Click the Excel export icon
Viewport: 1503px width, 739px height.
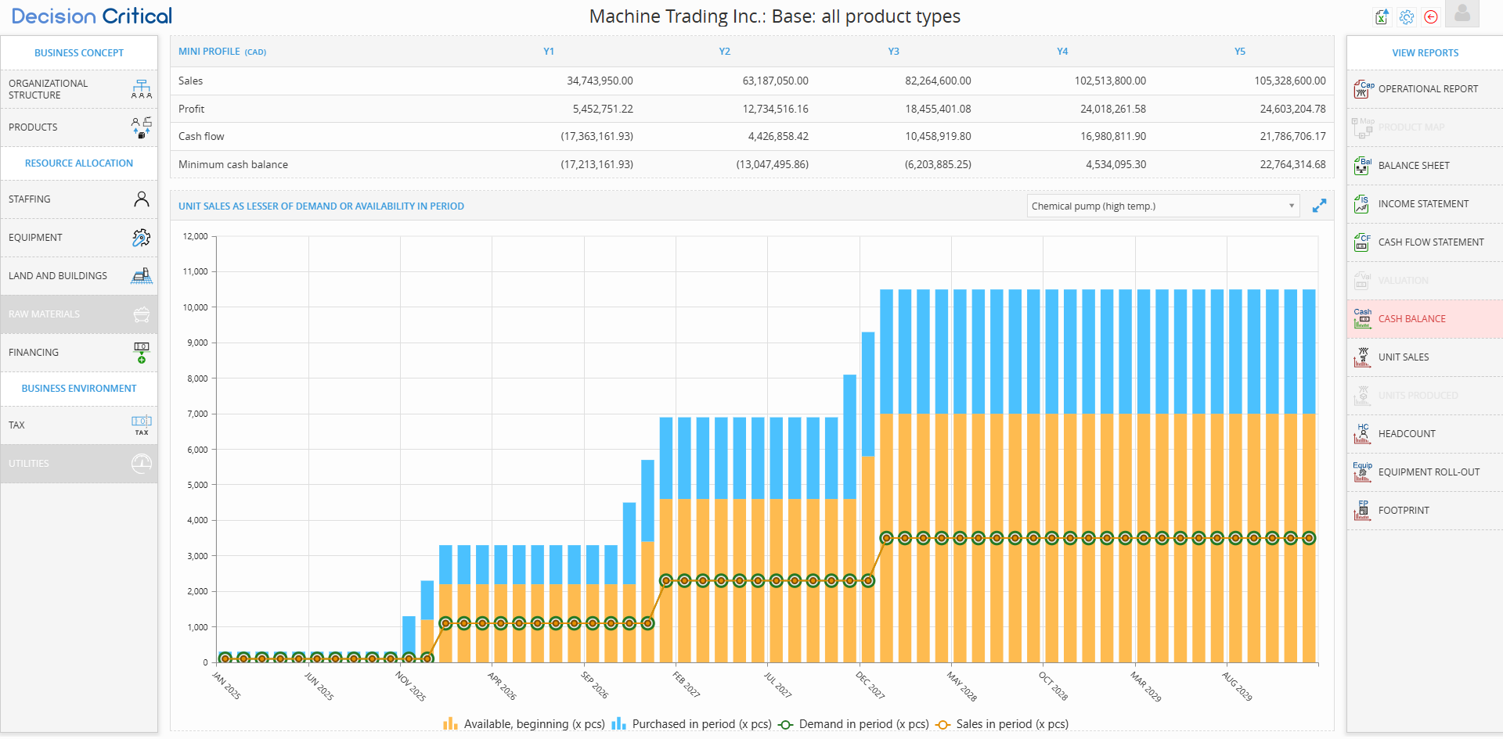click(1382, 17)
